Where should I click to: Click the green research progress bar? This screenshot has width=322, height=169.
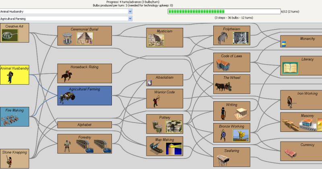point(224,12)
